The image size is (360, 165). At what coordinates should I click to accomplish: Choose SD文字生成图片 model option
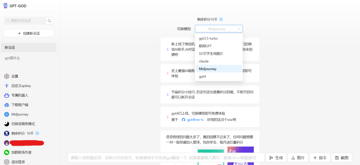[219, 53]
